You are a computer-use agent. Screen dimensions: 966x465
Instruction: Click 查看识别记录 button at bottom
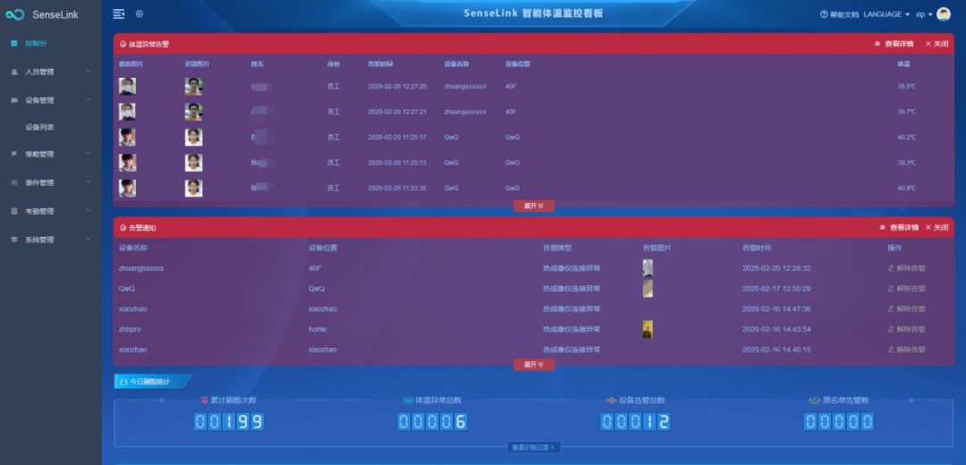point(533,448)
